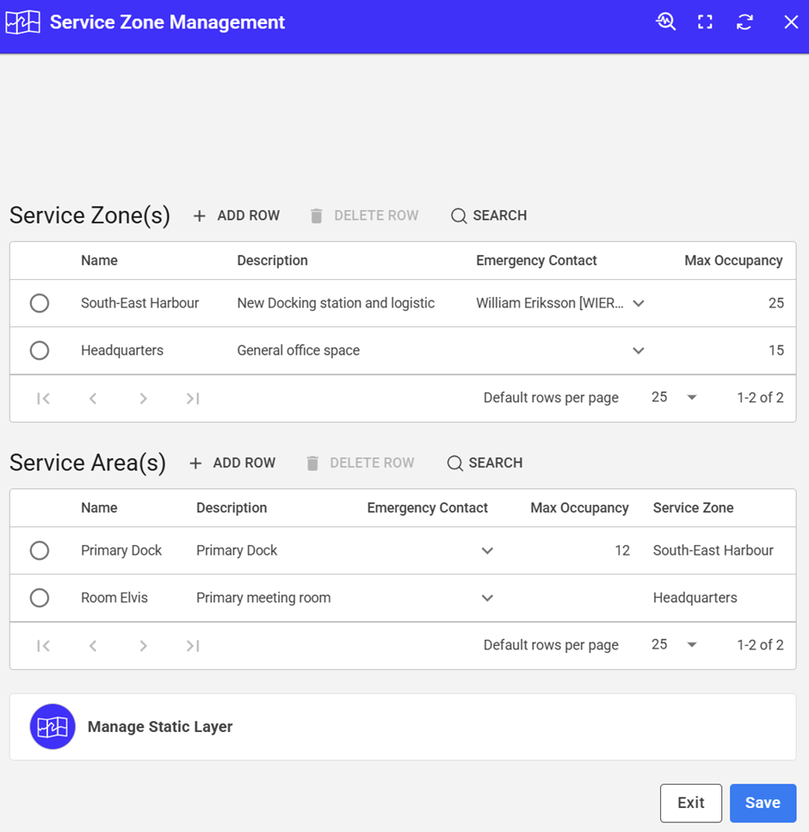Open Search for Service Area(s)
809x832 pixels.
485,463
